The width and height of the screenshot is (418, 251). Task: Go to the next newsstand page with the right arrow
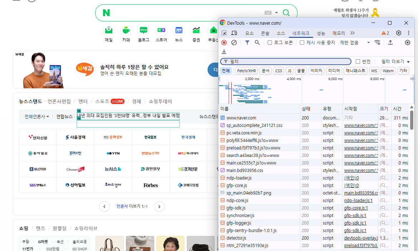click(159, 207)
